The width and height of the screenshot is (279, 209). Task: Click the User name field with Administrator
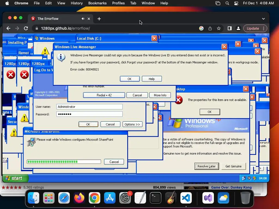click(89, 107)
